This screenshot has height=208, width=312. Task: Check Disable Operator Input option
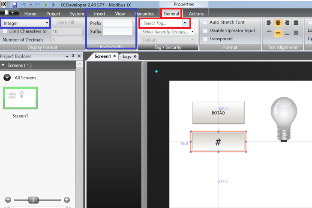[205, 30]
